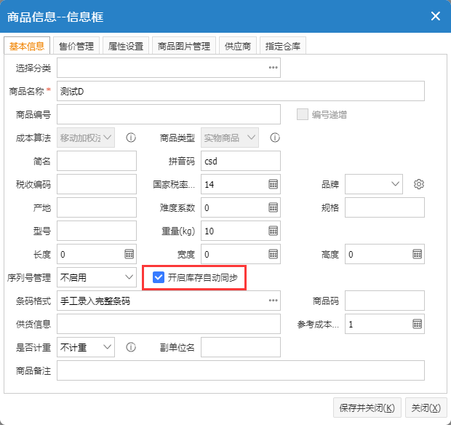Viewport: 451px width, 425px height.
Task: Open the 品牌 dropdown
Action: [374, 184]
